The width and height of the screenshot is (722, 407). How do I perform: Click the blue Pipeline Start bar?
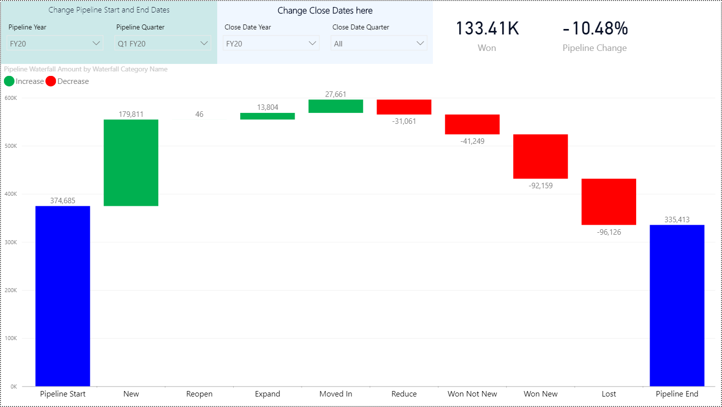(63, 296)
